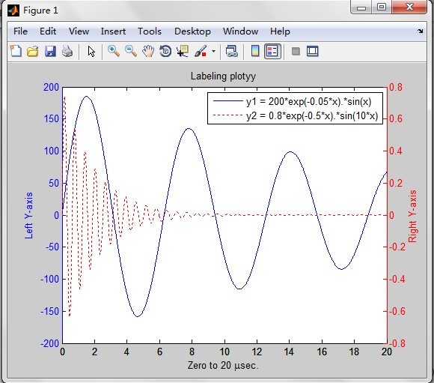Enable the Rotate 3D tool
Image resolution: width=434 pixels, height=383 pixels.
point(165,51)
